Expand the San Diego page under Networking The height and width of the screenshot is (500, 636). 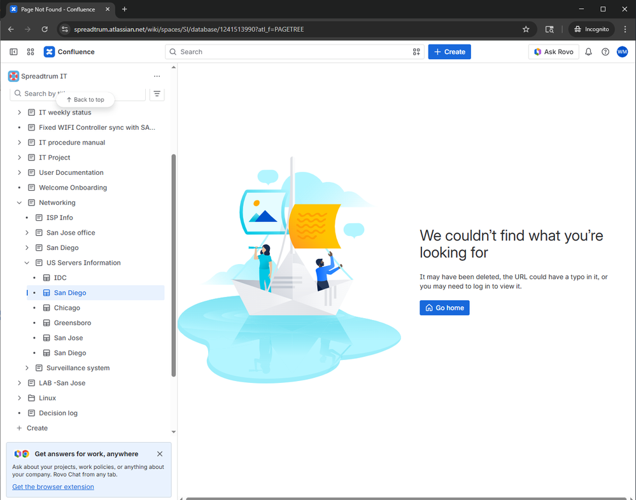point(27,248)
